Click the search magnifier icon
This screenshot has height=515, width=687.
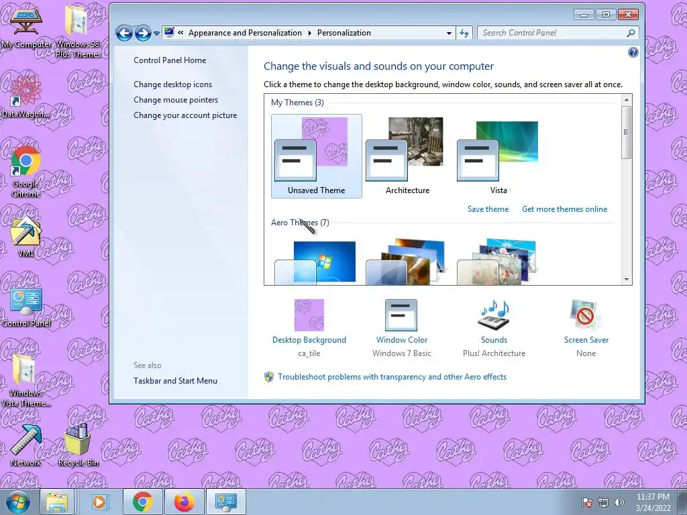click(631, 33)
